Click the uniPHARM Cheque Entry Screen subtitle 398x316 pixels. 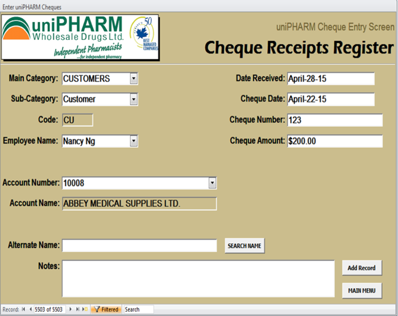[x=335, y=27]
